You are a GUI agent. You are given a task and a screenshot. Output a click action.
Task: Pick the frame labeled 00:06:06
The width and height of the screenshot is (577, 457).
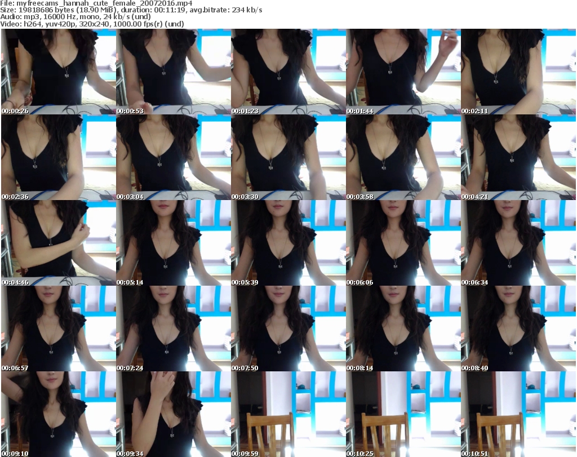[x=403, y=243]
